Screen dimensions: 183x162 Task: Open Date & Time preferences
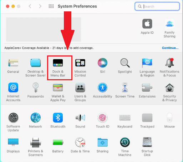click(x=80, y=142)
